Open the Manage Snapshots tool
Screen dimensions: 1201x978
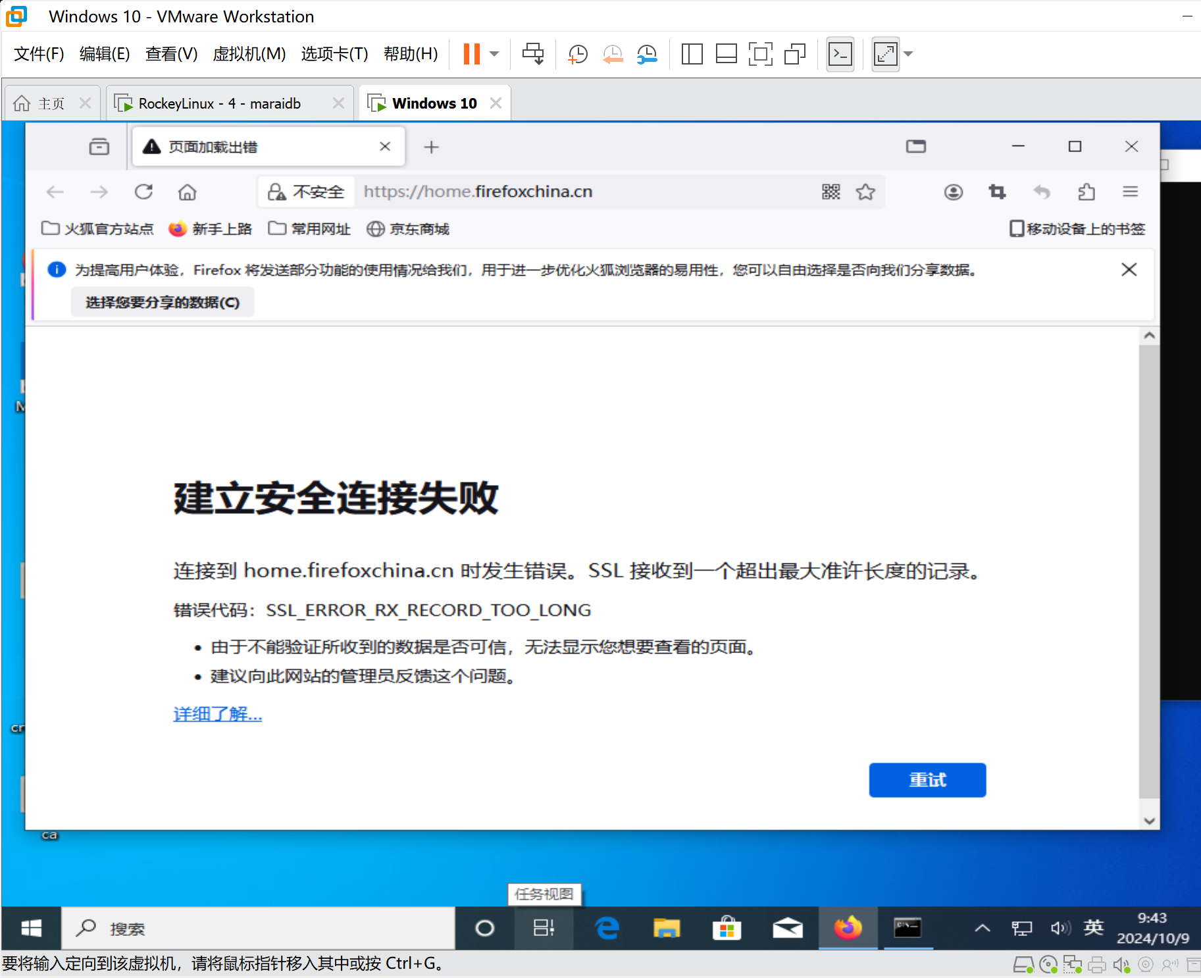pos(647,54)
